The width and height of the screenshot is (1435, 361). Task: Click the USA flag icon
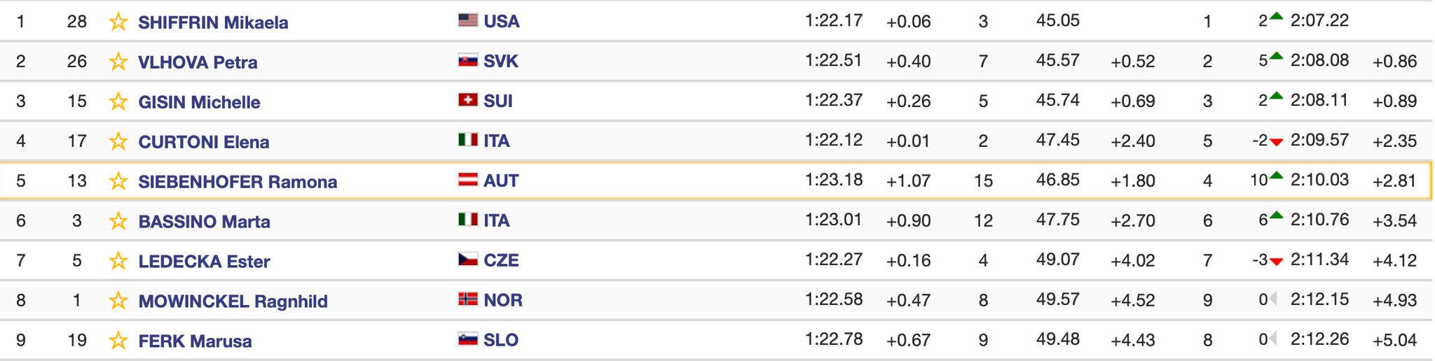(468, 20)
